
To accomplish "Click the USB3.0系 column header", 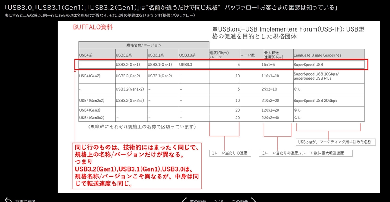I will (194, 55).
